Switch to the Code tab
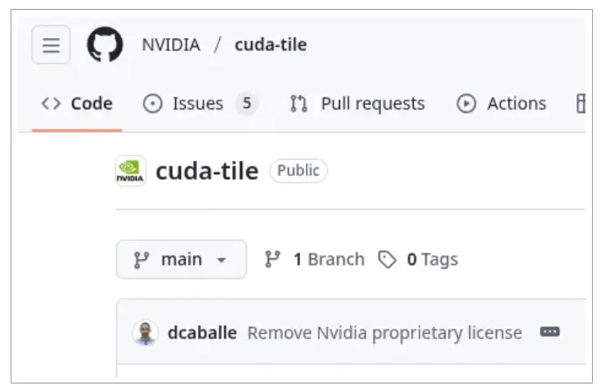This screenshot has height=390, width=601. (77, 104)
